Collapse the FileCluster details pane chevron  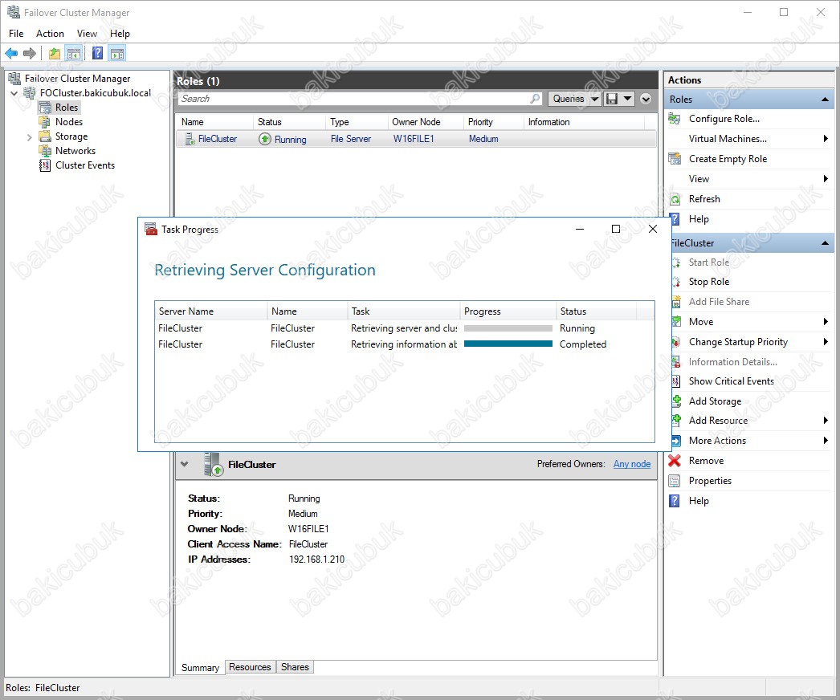click(x=185, y=464)
